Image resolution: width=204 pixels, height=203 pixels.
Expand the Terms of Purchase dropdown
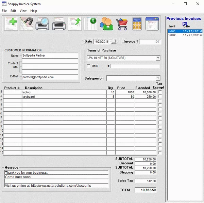158,58
